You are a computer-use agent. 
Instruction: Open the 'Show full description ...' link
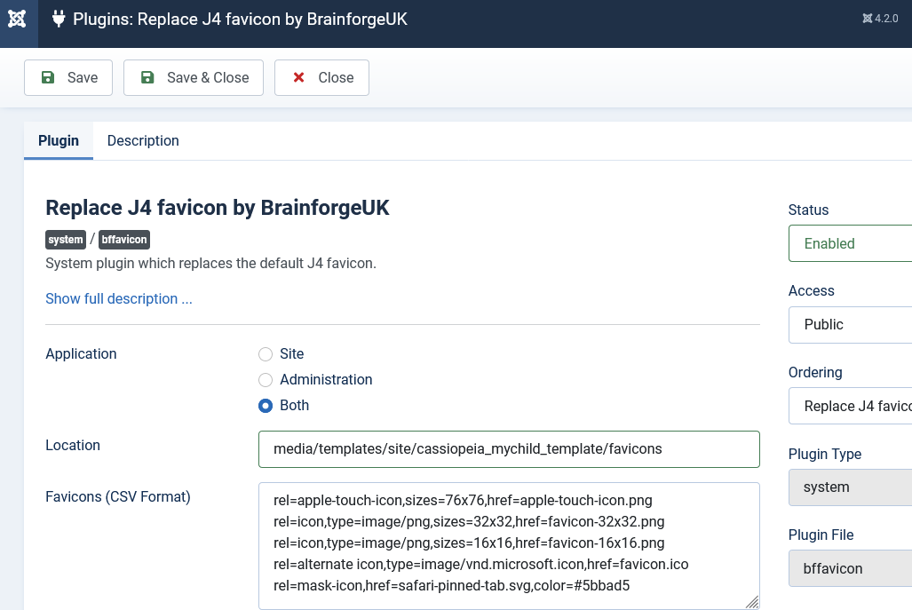click(119, 299)
